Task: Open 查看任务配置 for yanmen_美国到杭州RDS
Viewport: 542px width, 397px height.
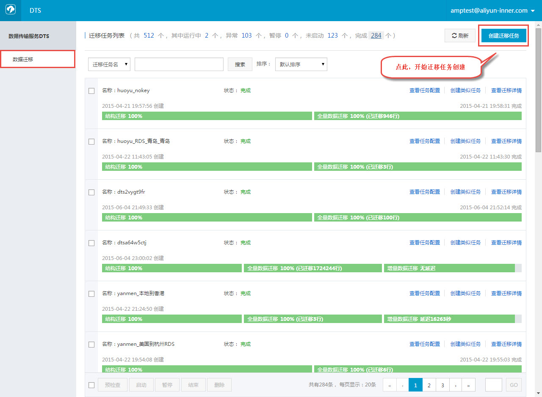Action: [425, 344]
